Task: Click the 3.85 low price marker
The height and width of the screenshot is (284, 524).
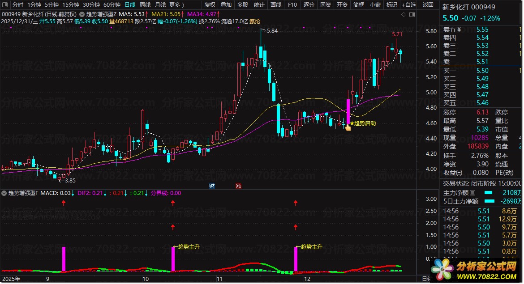Action: click(70, 181)
